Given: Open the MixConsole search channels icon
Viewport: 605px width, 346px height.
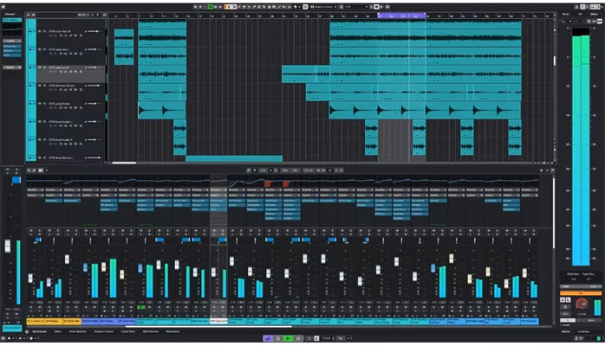Looking at the screenshot, I should 249,170.
